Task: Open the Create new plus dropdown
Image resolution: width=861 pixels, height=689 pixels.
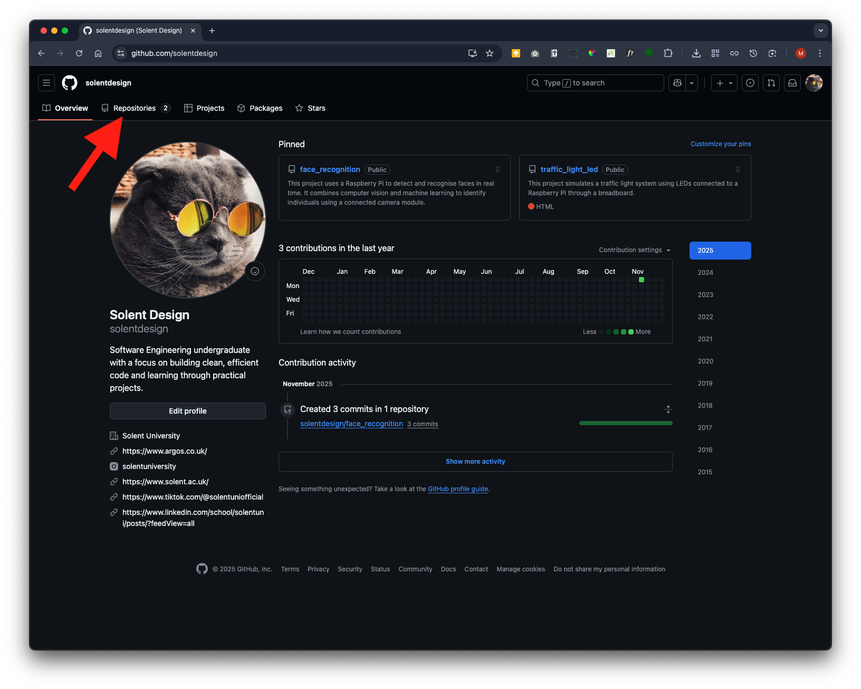Action: pos(724,83)
